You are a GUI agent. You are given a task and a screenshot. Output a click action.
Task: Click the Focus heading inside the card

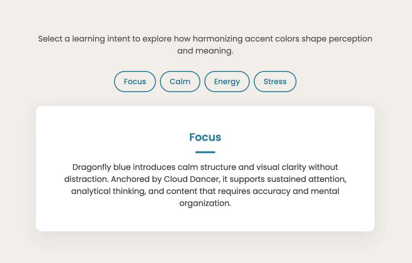[x=205, y=137]
